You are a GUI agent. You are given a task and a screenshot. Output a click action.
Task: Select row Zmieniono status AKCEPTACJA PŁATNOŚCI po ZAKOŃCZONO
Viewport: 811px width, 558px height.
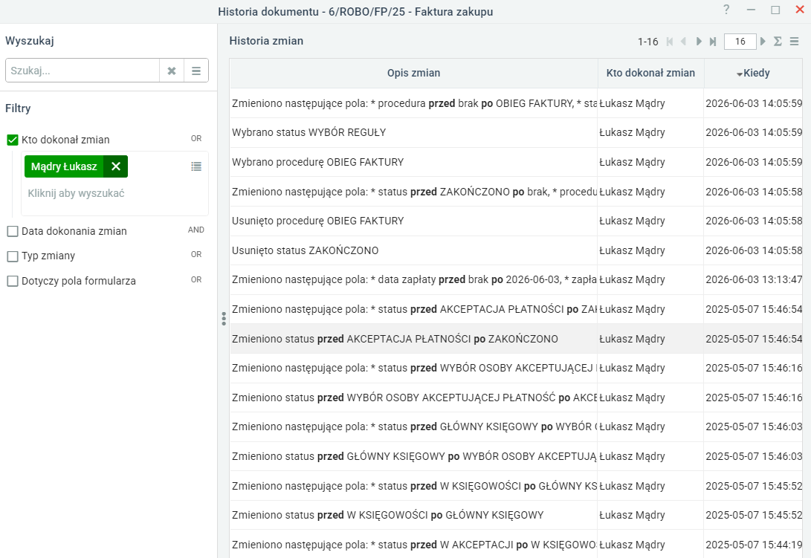(516, 339)
